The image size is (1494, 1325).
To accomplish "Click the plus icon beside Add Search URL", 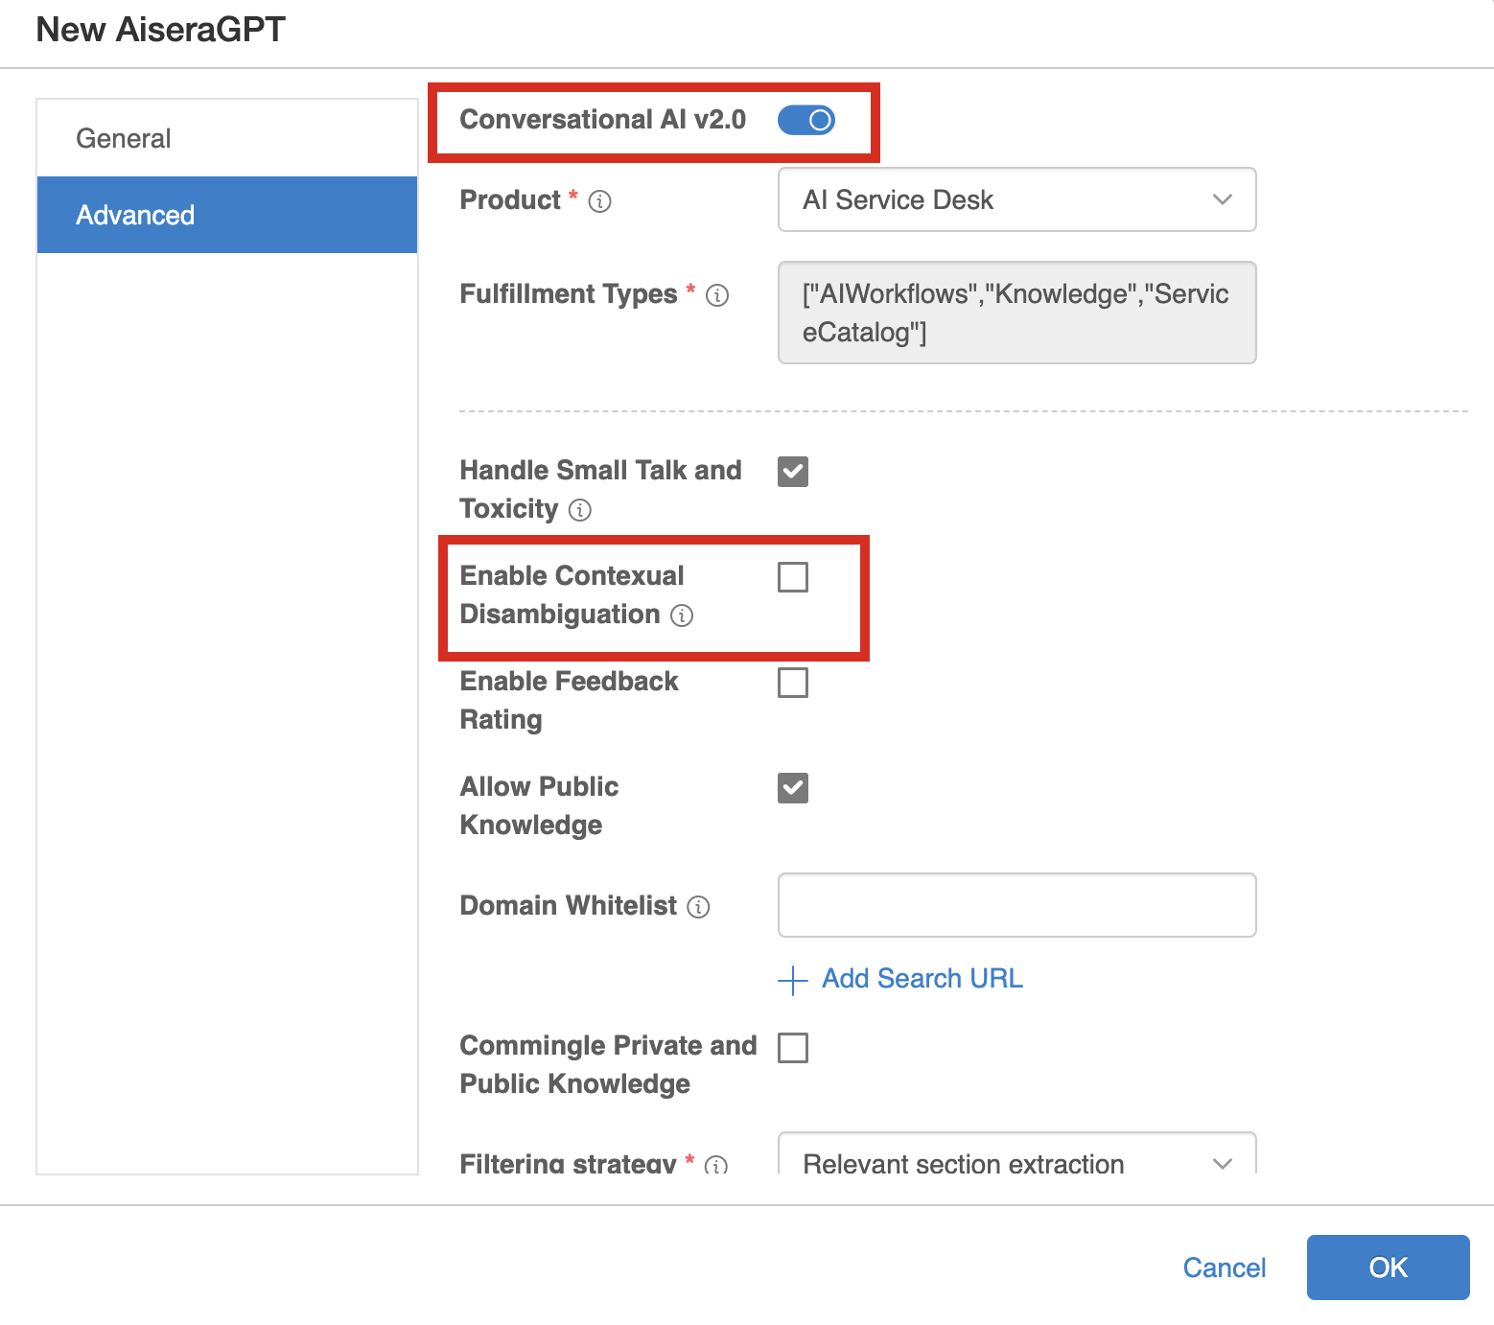I will [x=793, y=980].
